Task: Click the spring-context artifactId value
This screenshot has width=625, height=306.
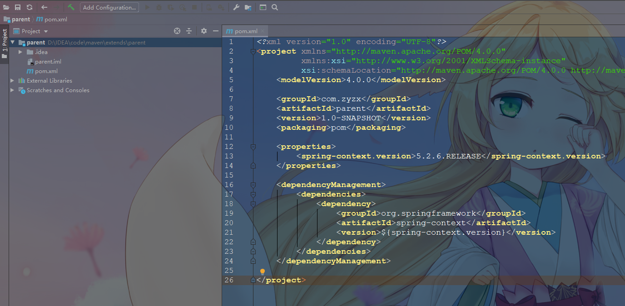Action: tap(431, 223)
